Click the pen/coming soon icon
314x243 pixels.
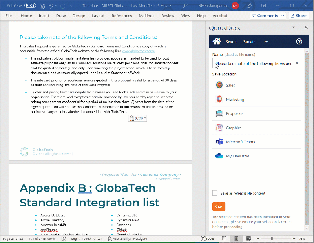[x=250, y=5]
